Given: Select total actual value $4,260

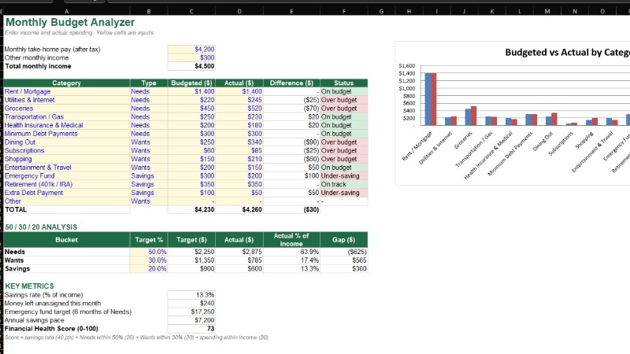Looking at the screenshot, I should point(239,209).
